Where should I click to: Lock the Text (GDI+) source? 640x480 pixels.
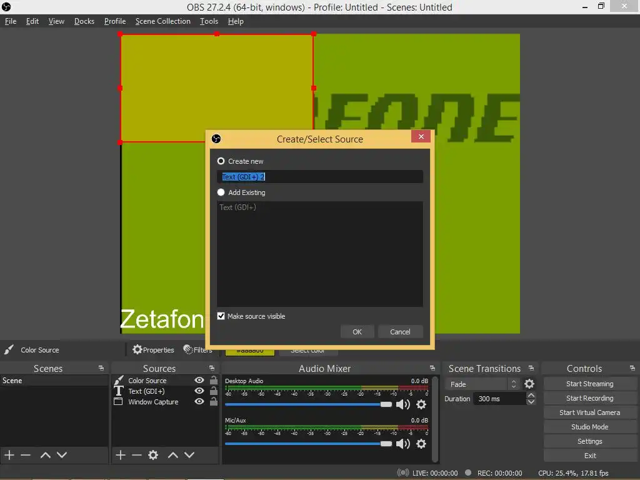(x=214, y=391)
